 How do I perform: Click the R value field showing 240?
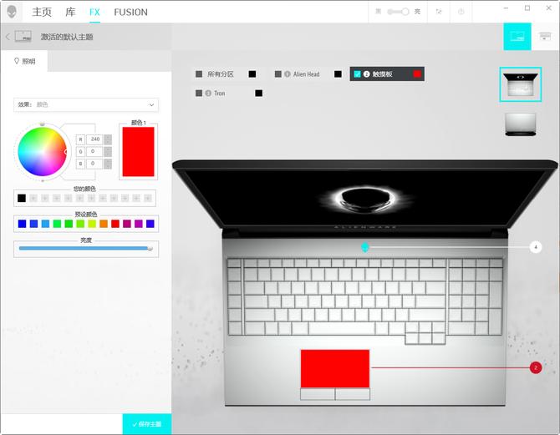coord(94,139)
